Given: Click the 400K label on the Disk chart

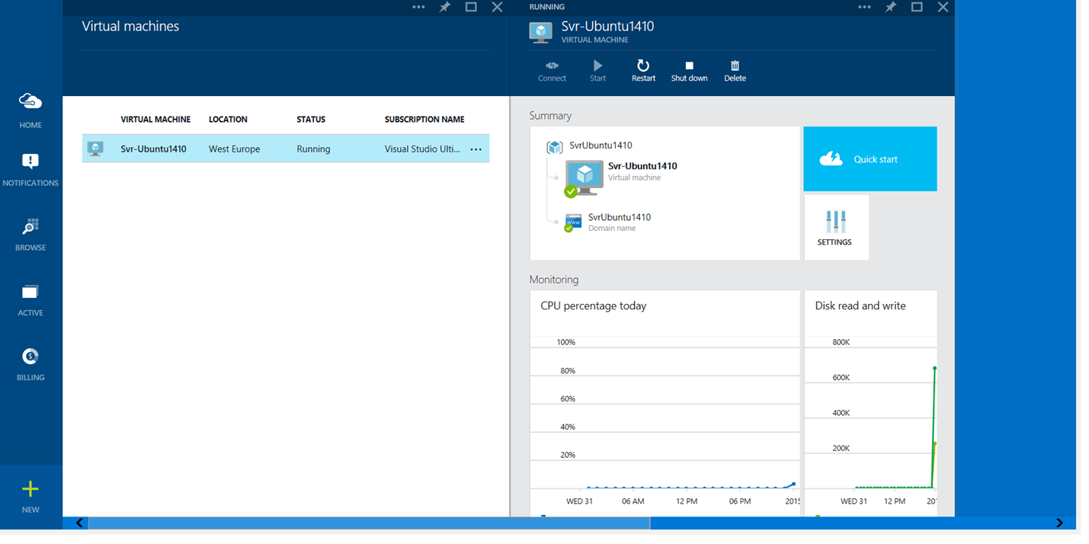Looking at the screenshot, I should tap(841, 413).
